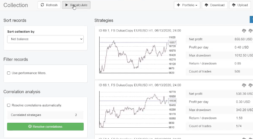This screenshot has height=139, width=253.
Task: Click the Sort records heading
Action: tap(15, 21)
